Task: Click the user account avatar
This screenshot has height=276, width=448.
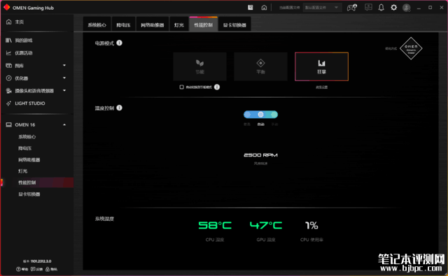Action: 406,8
